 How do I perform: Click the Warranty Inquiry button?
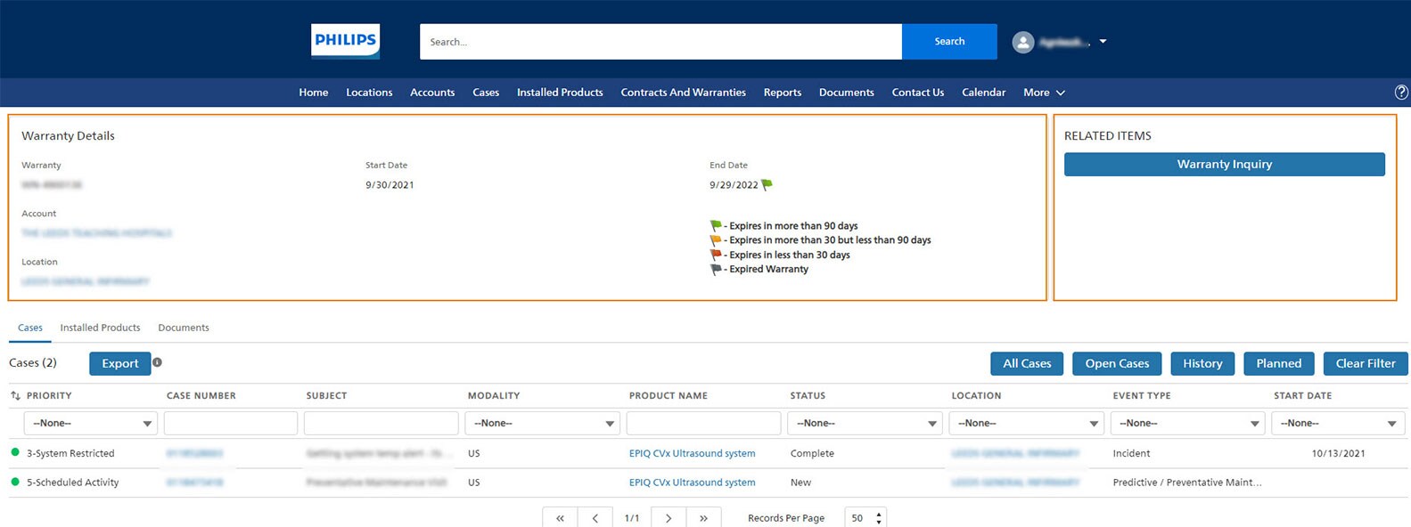pyautogui.click(x=1224, y=165)
